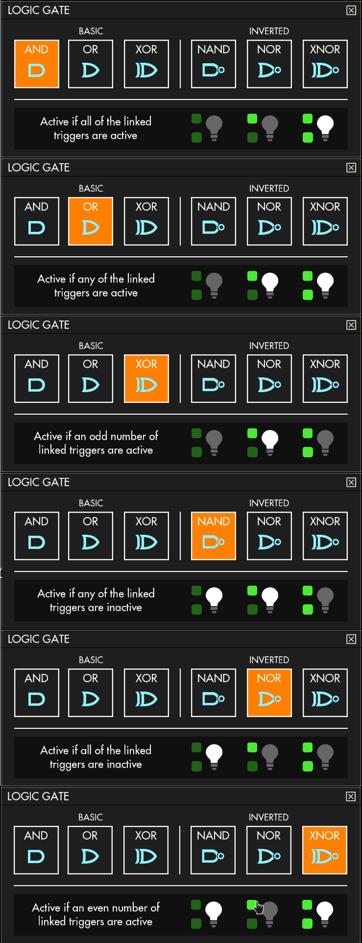The image size is (362, 943).
Task: Click the bright green indicator under the hand cursor
Action: 252,905
